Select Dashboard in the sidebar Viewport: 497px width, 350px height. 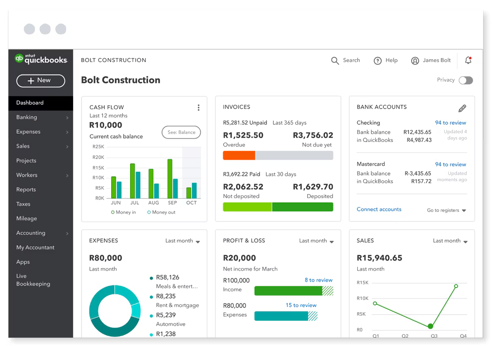[x=41, y=103]
